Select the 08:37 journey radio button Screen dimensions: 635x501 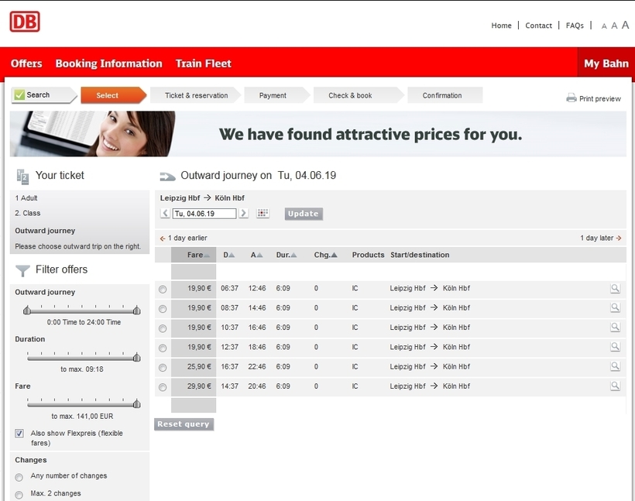163,309
